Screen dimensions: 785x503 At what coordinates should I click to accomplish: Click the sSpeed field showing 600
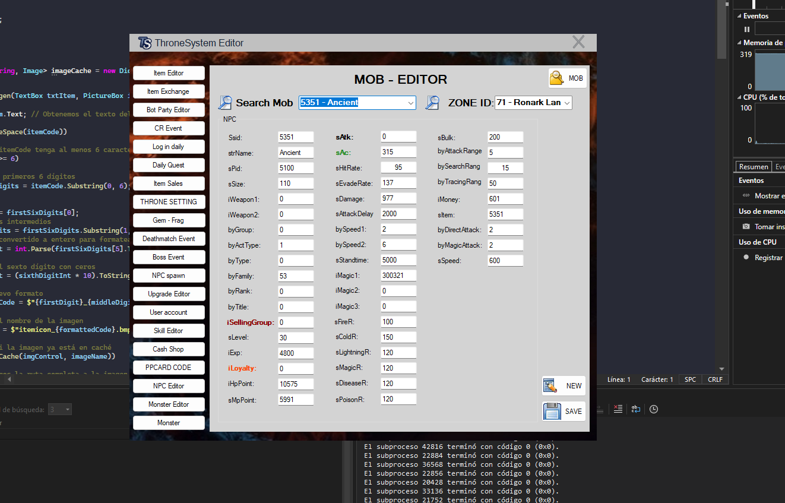pos(505,261)
